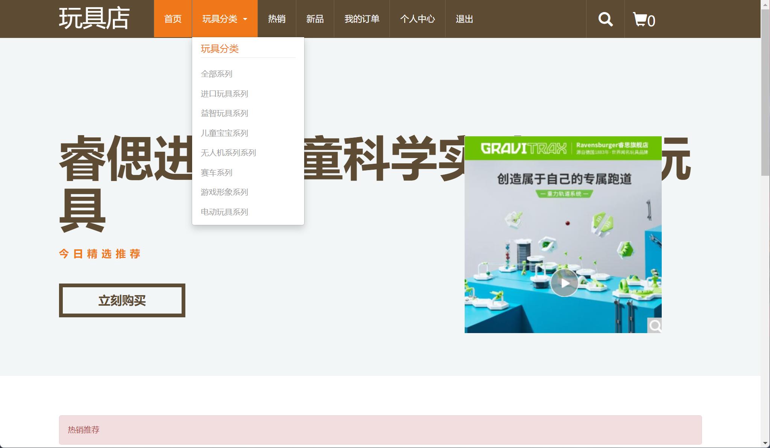The height and width of the screenshot is (448, 770).
Task: Select 全部系列 from the category list
Action: [x=217, y=74]
